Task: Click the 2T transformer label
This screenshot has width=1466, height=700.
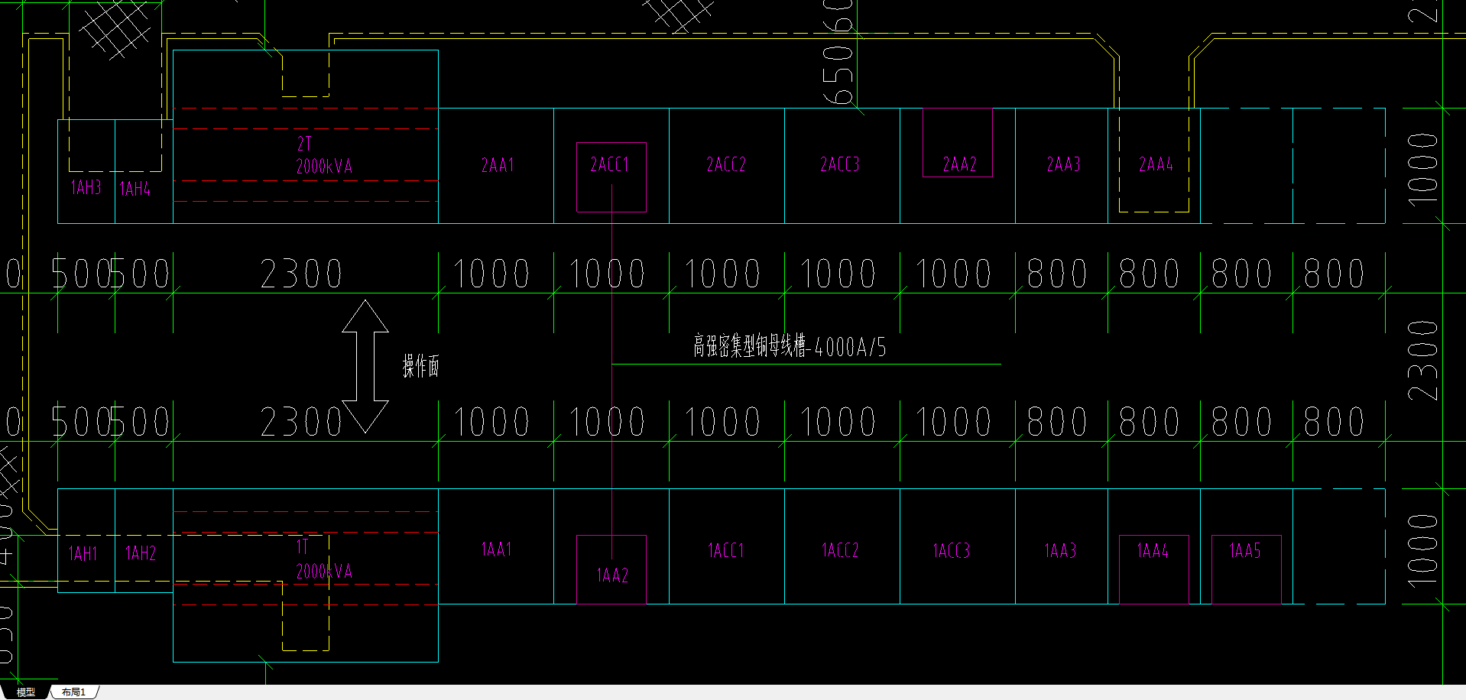Action: coord(304,143)
